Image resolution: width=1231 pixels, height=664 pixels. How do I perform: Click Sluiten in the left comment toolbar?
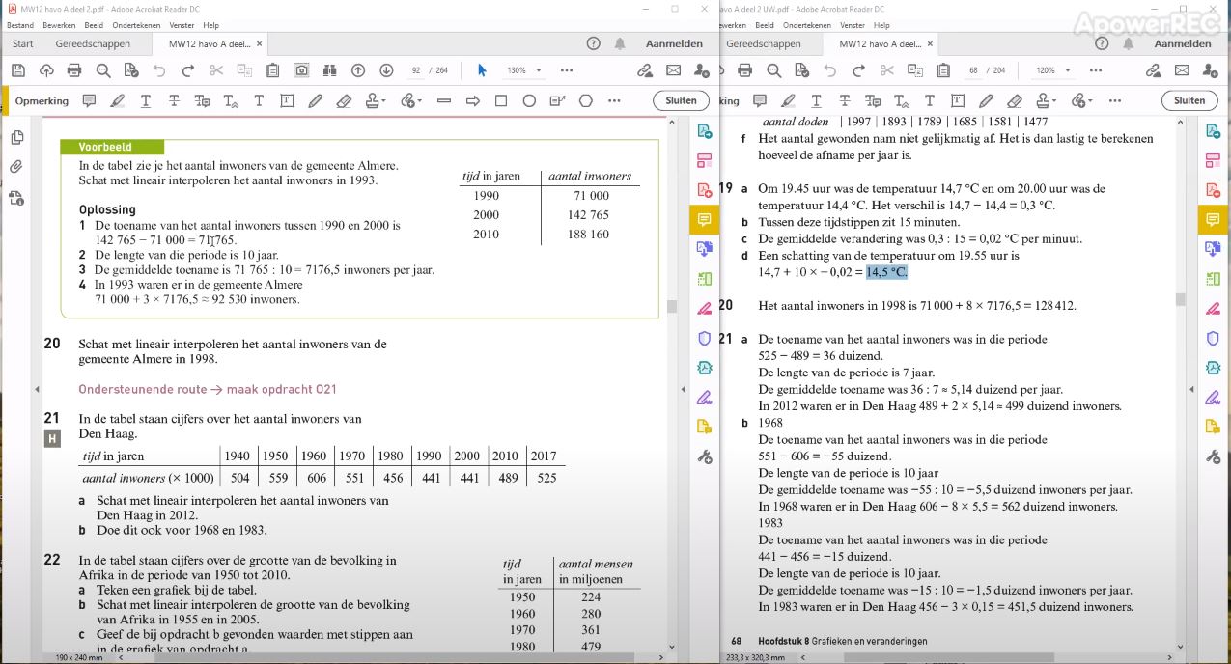pyautogui.click(x=681, y=100)
